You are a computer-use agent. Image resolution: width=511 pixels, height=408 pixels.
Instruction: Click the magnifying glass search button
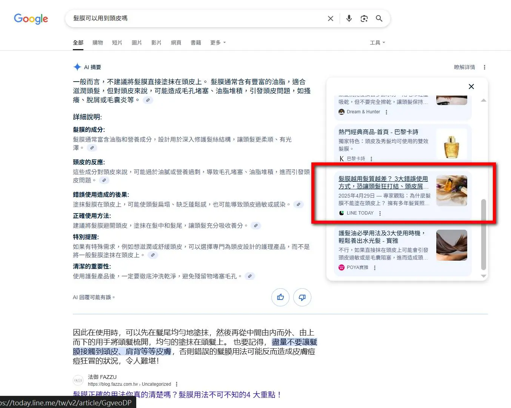pos(379,19)
